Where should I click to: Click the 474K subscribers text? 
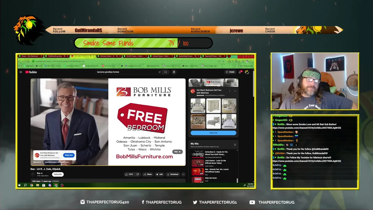point(43,176)
